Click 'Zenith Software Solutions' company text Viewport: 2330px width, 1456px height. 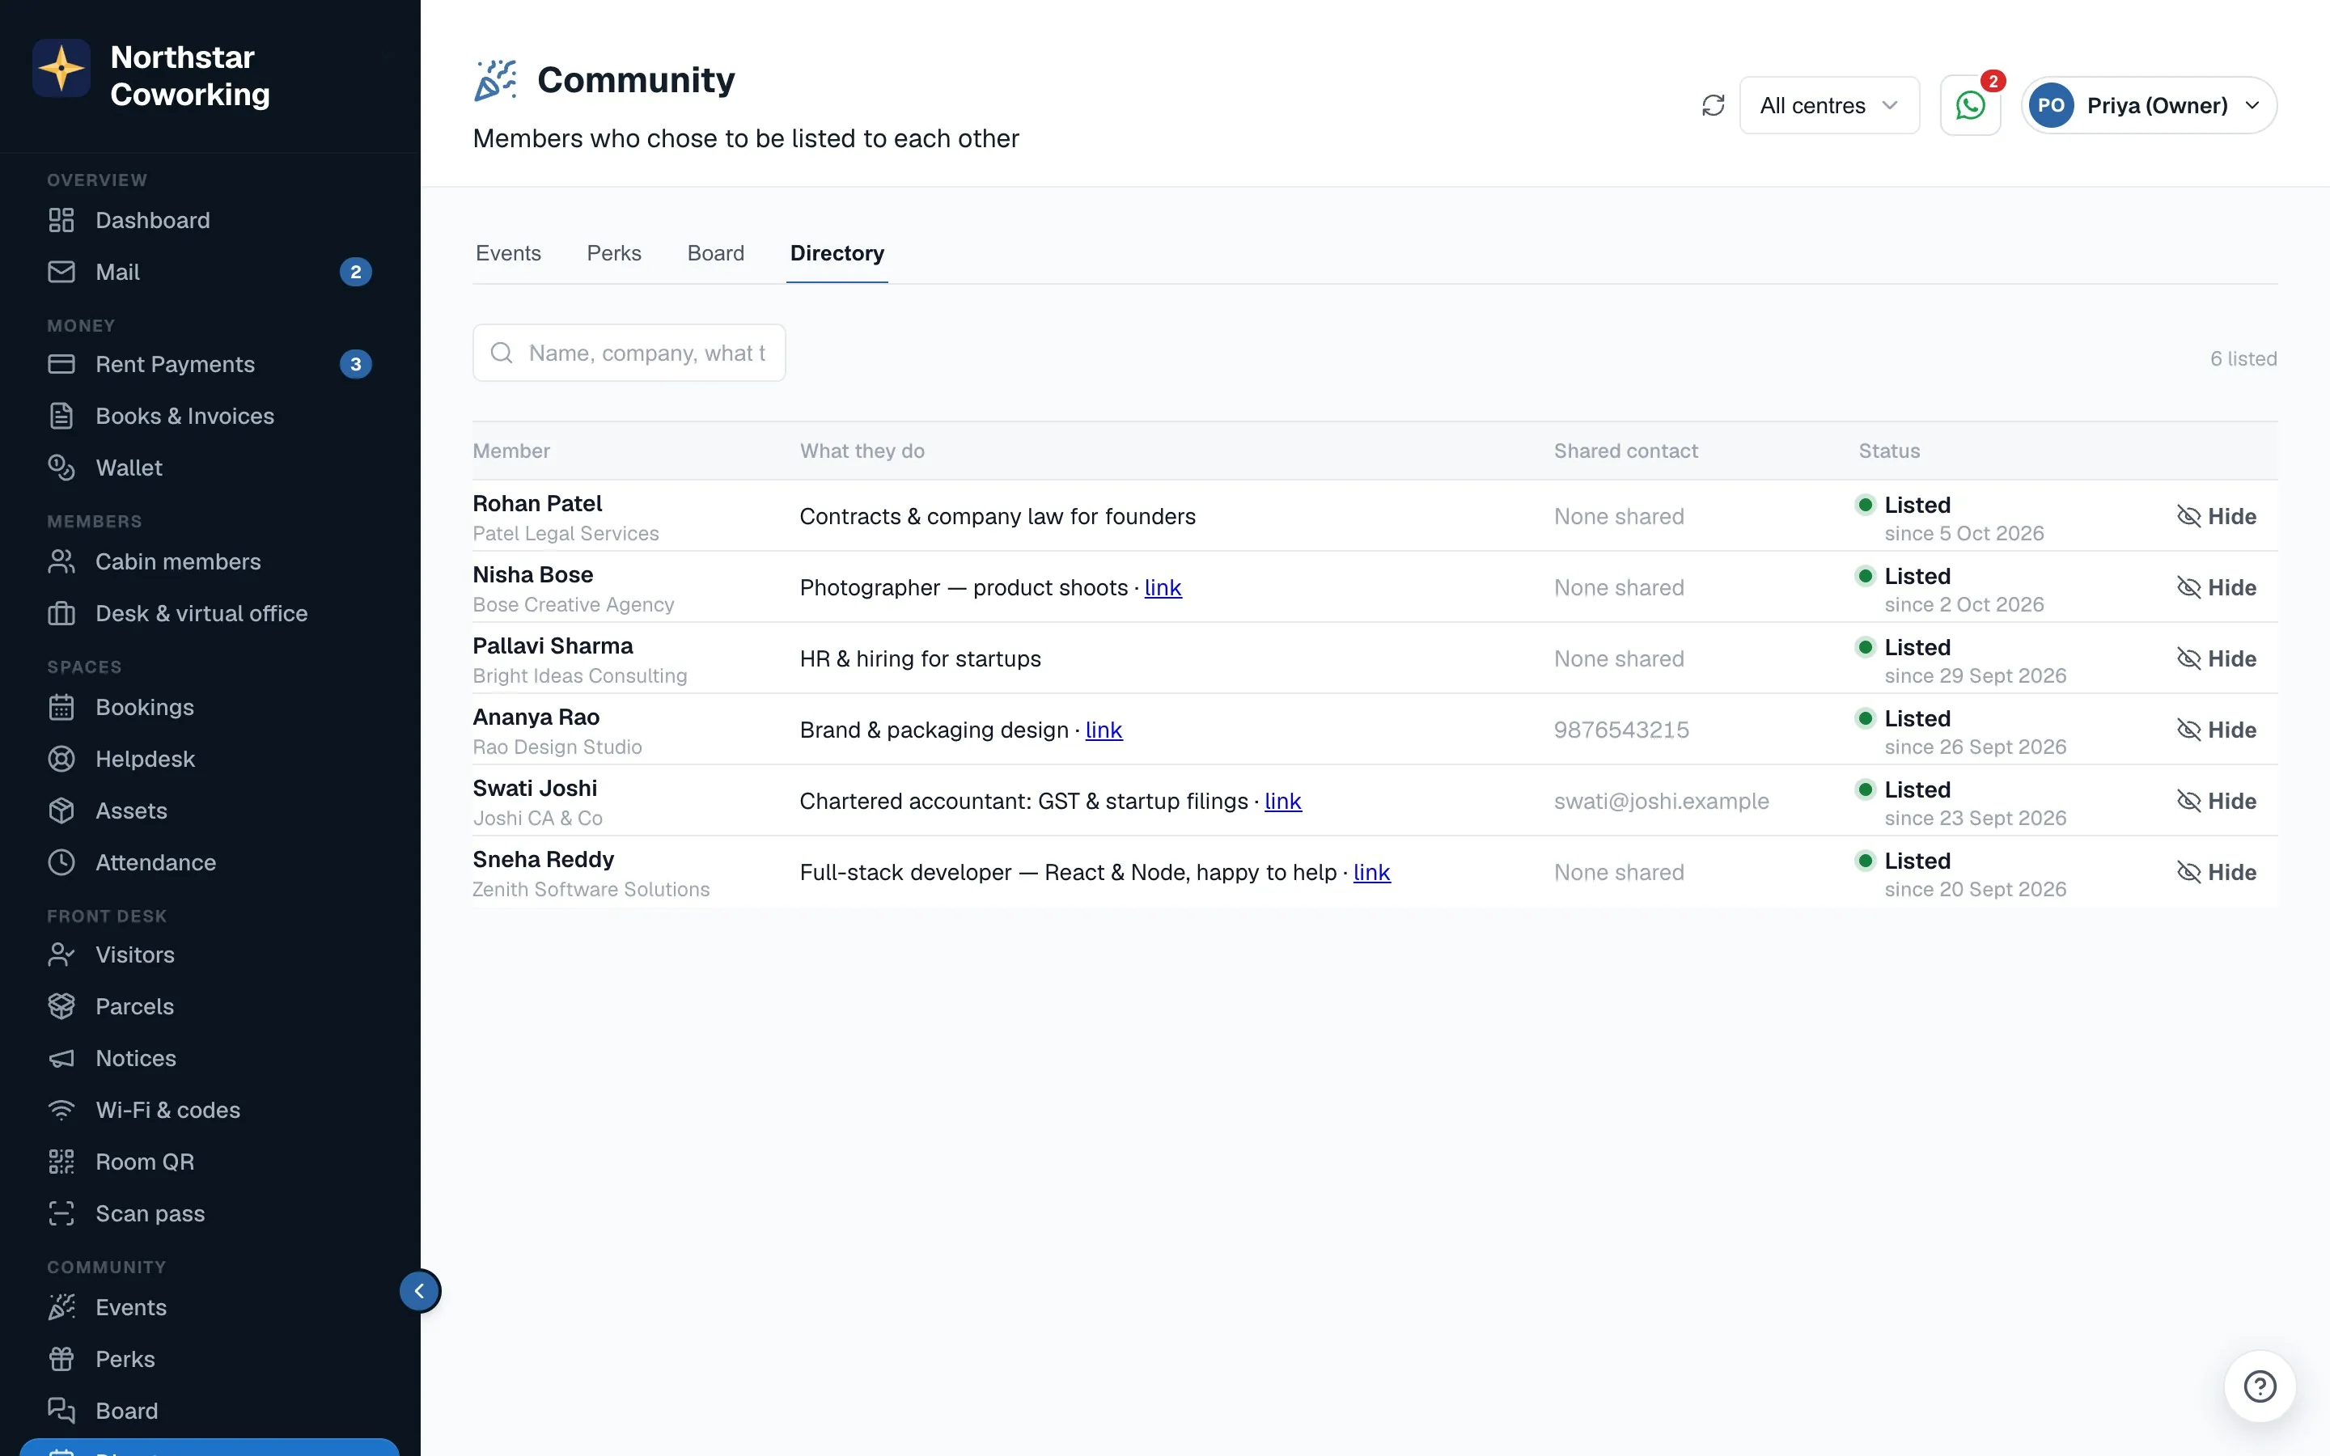click(x=591, y=891)
